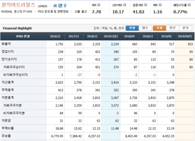This screenshot has width=195, height=141.
Task: Click the dividend yield value 0.77%
Action: (180, 12)
